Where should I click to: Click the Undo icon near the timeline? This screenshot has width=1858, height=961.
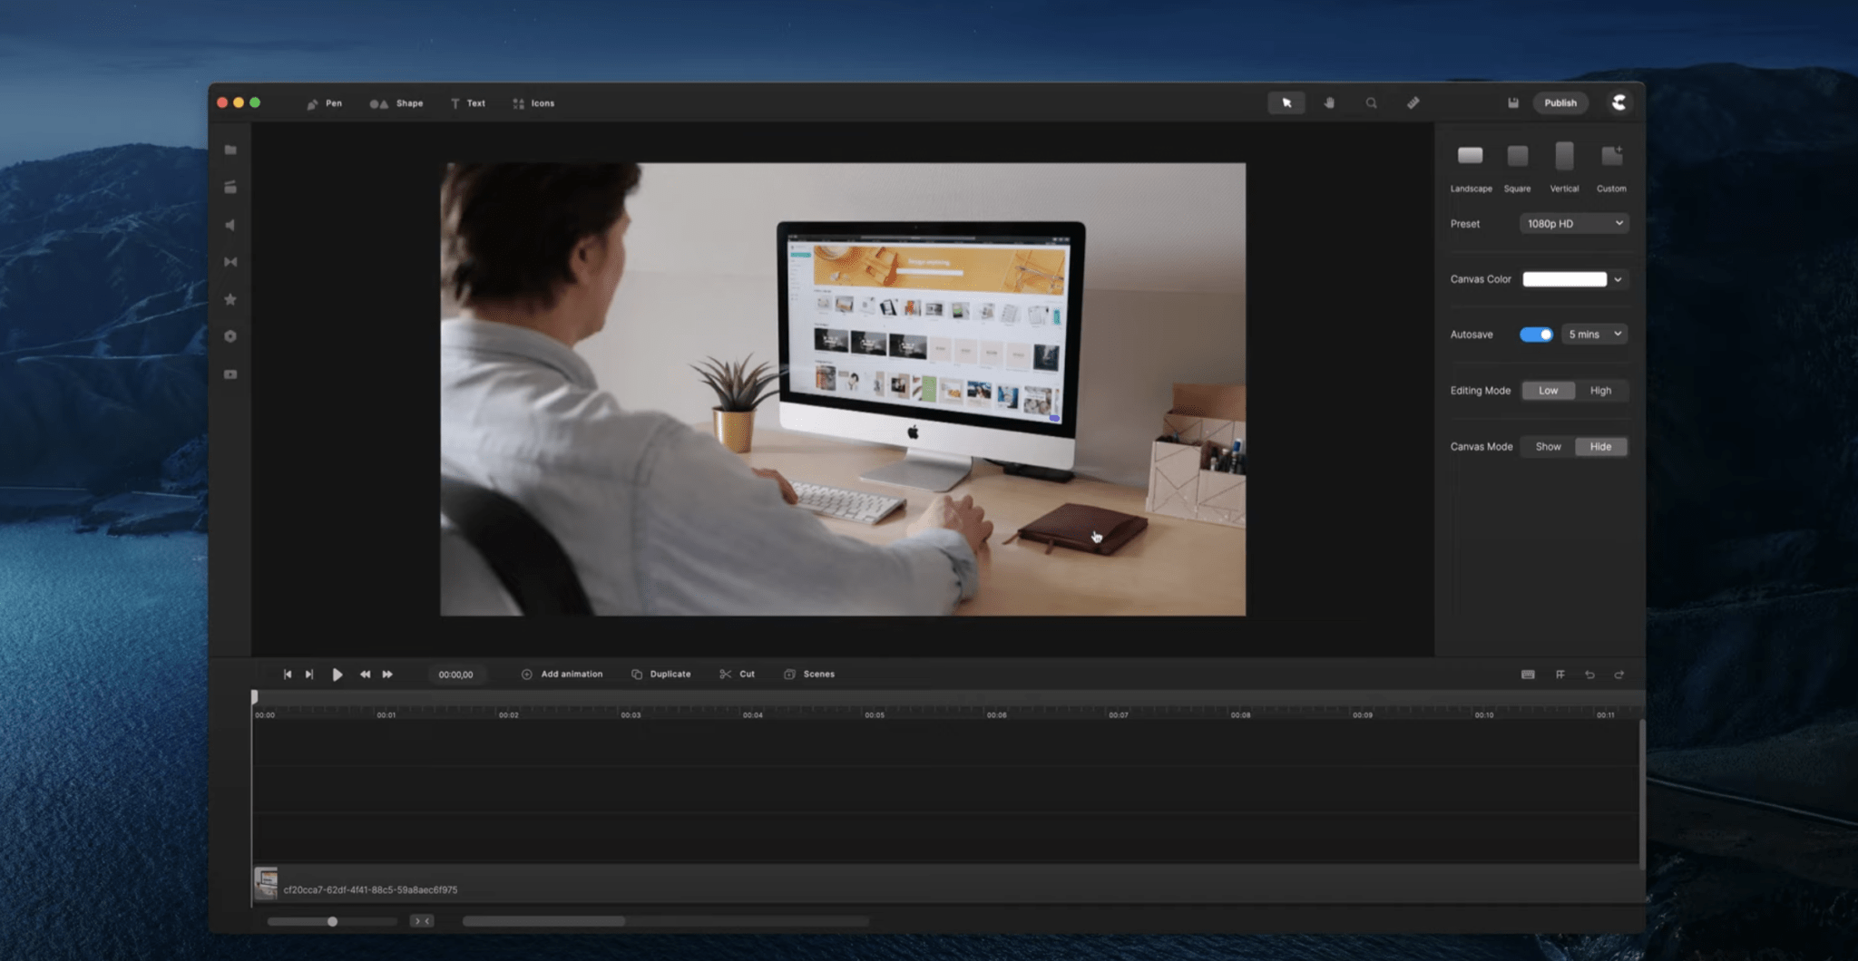pos(1589,675)
